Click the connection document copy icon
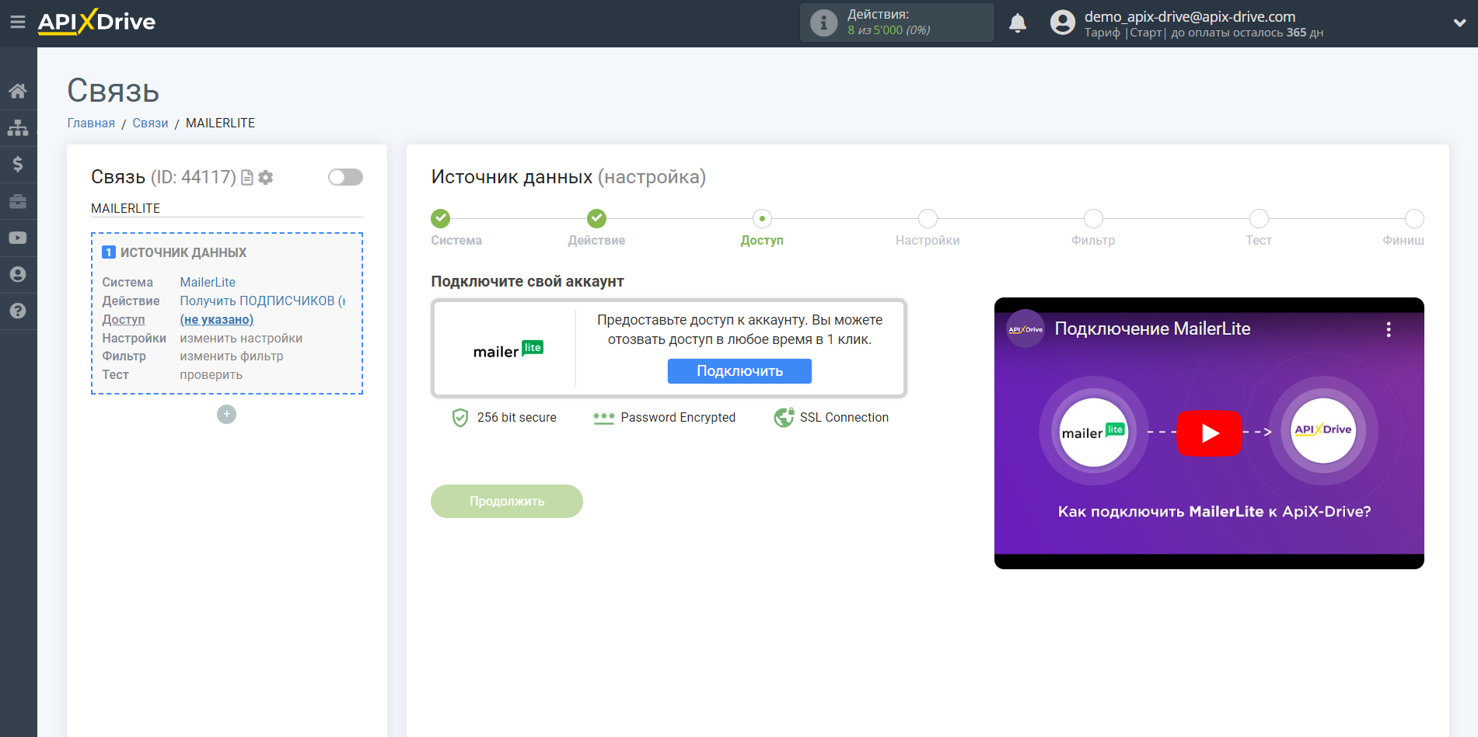 247,178
